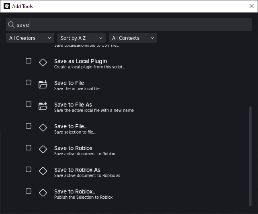Select the 'Save as Local Plugin' title text
The width and height of the screenshot is (258, 214).
pos(81,61)
